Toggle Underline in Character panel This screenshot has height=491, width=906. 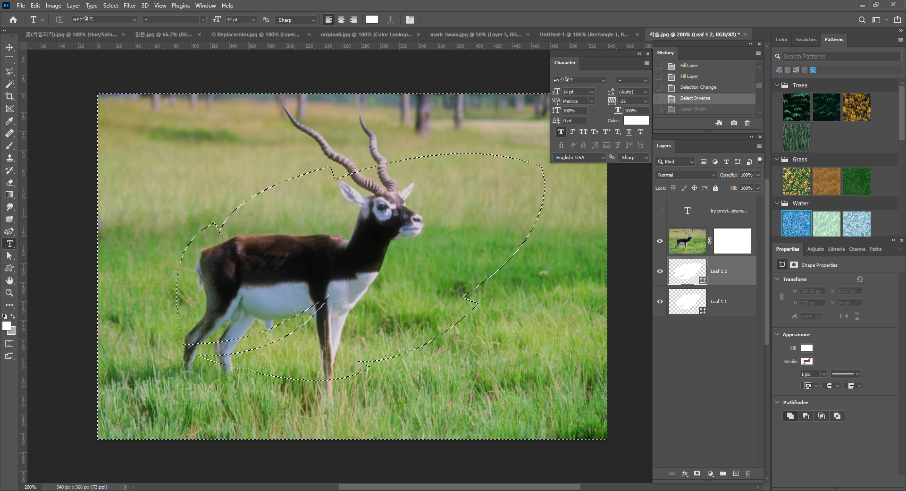(x=629, y=132)
